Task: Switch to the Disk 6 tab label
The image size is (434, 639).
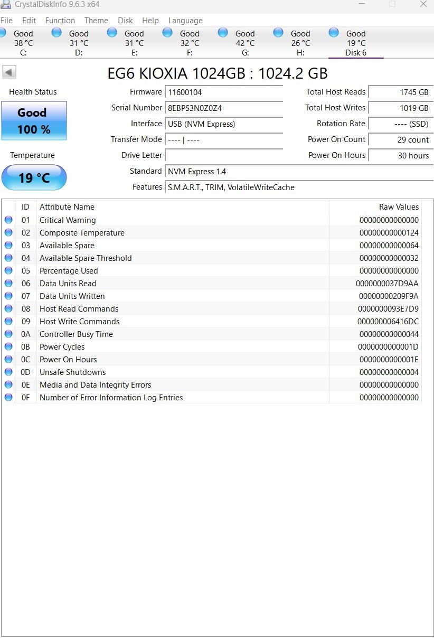Action: pyautogui.click(x=356, y=52)
